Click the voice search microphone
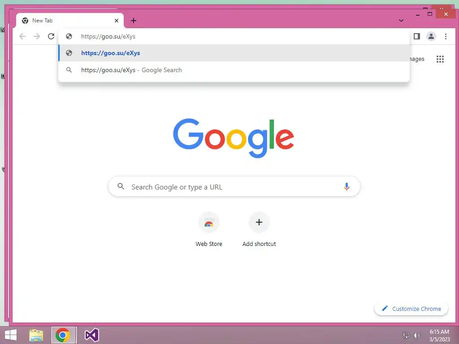The width and height of the screenshot is (459, 344). point(346,187)
